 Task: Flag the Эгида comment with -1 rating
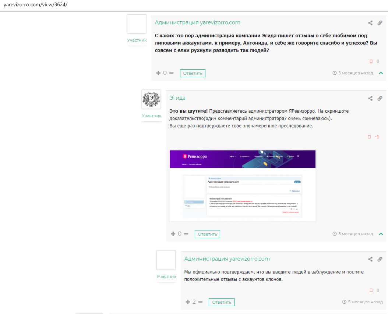pos(370,137)
